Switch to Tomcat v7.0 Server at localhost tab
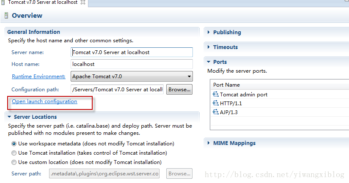The width and height of the screenshot is (349, 183). point(43,3)
